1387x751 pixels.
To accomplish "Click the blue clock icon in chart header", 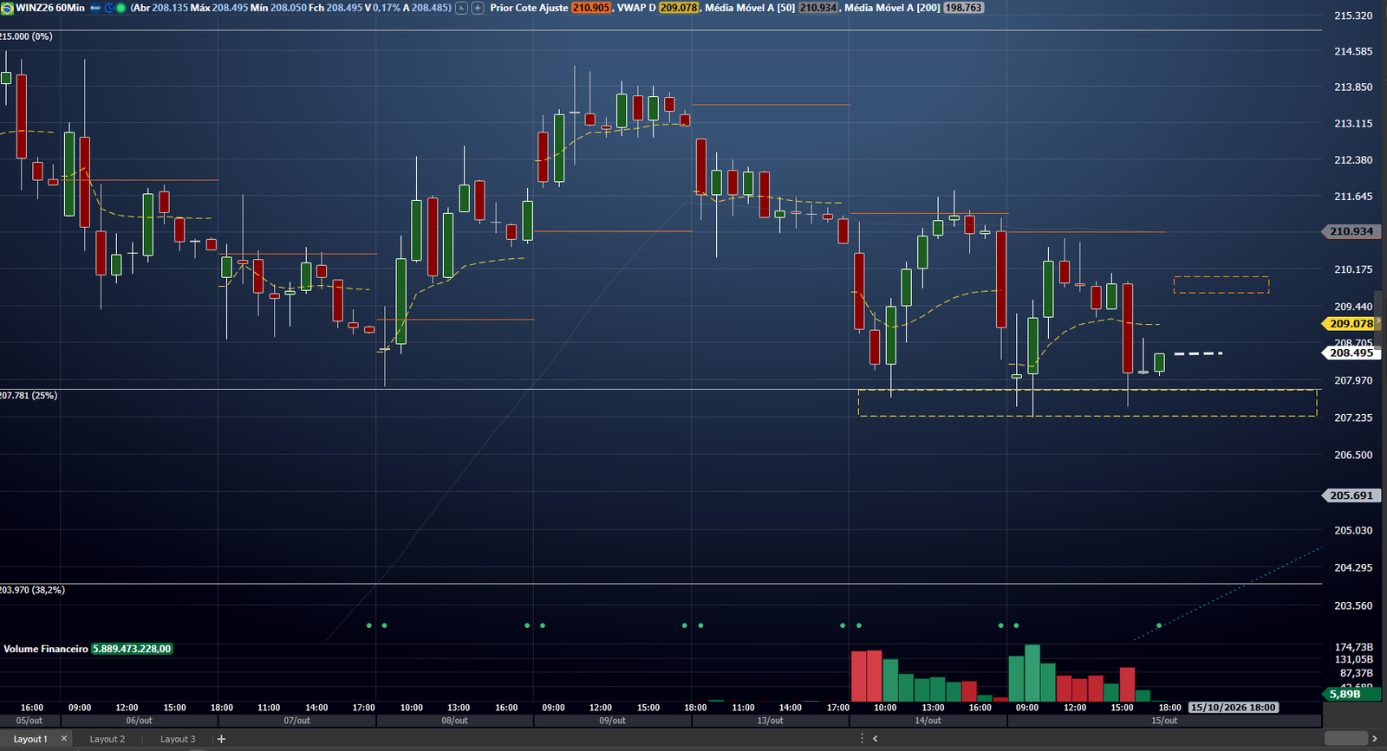I will (109, 8).
